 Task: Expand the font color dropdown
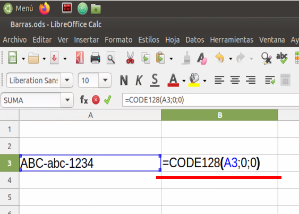tap(184, 81)
